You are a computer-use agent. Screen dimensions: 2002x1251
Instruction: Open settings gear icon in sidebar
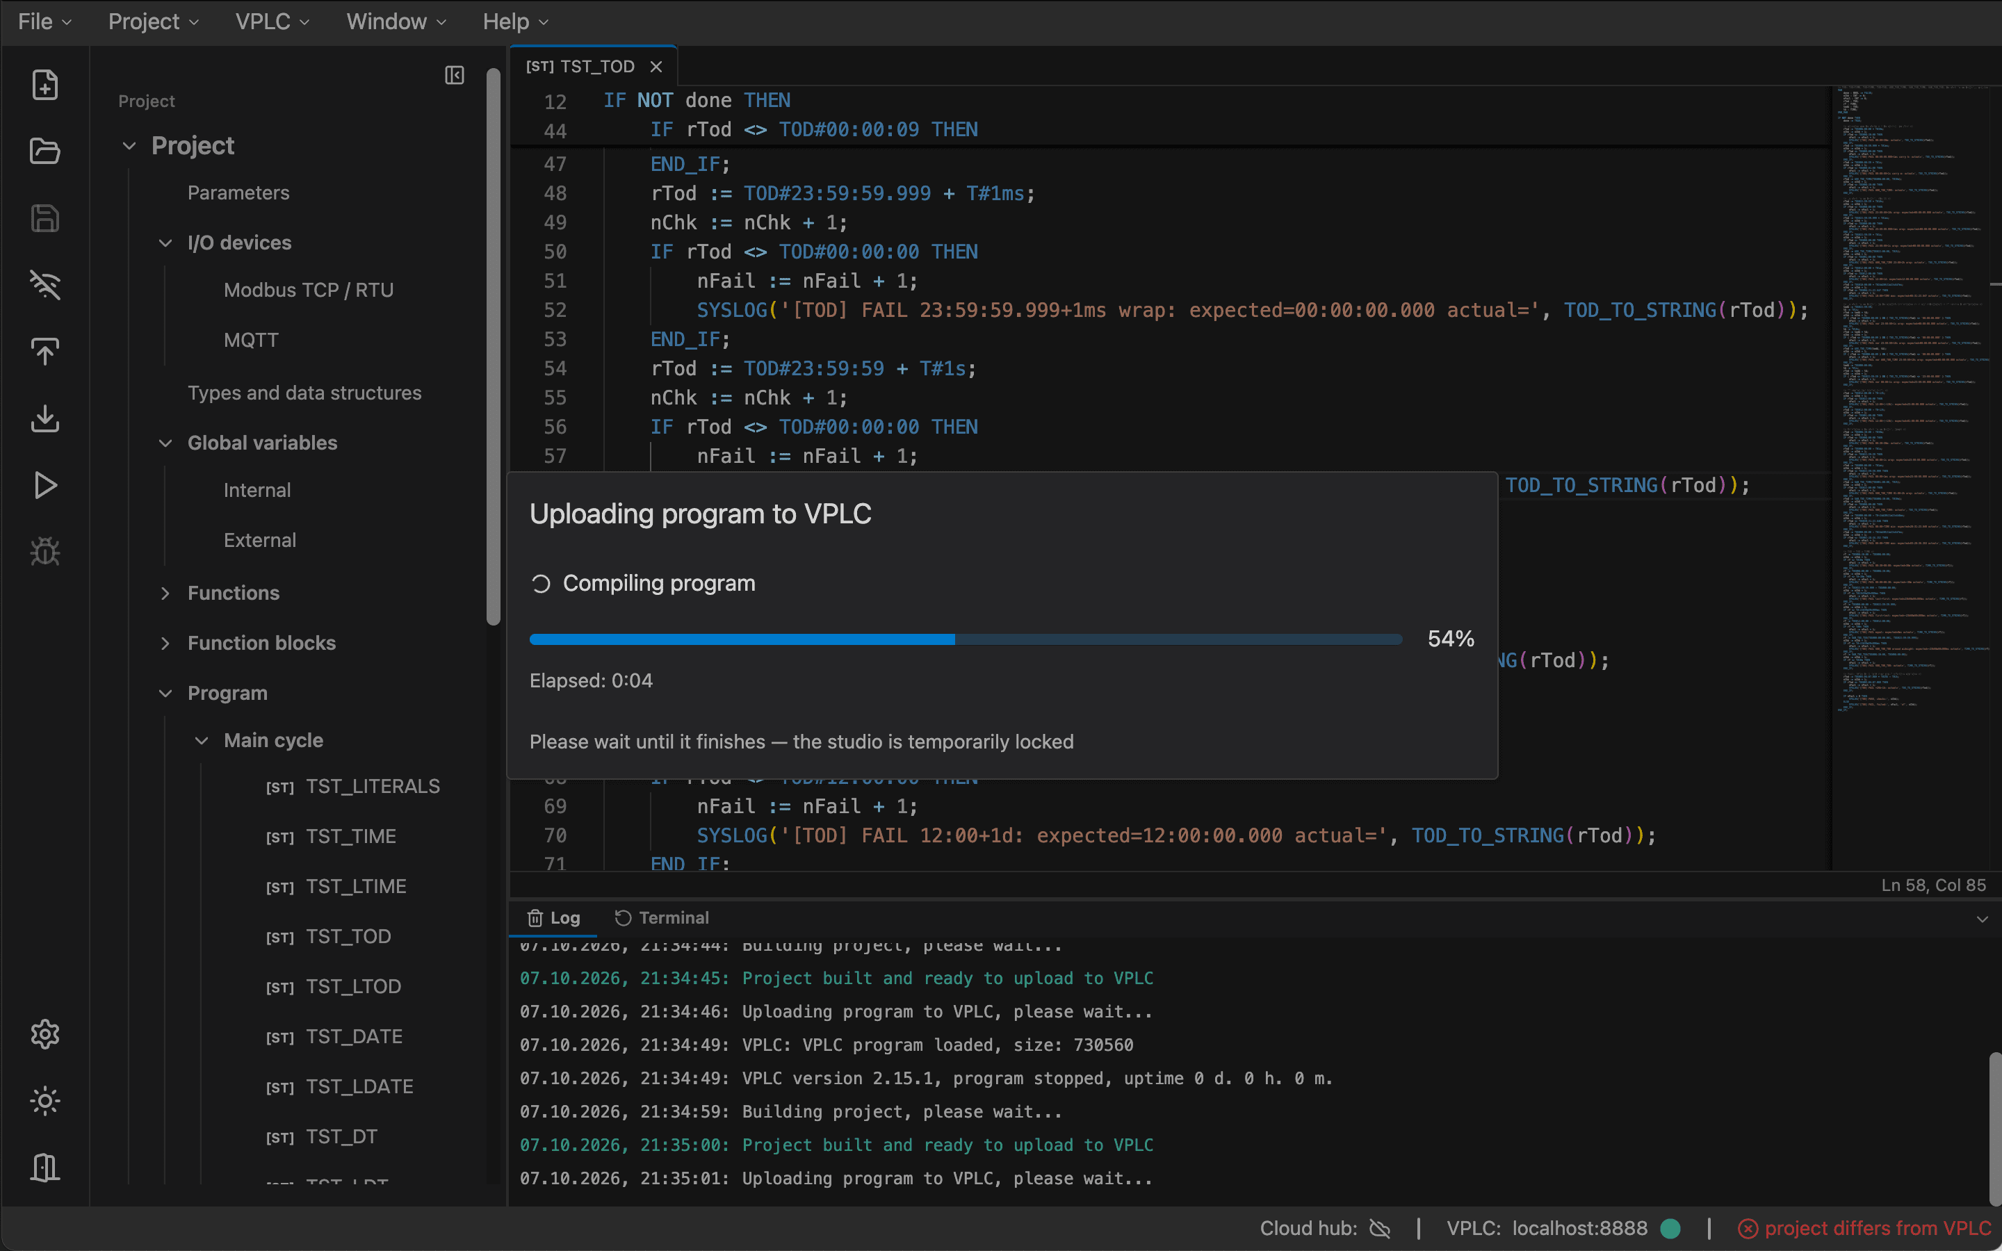click(x=44, y=1034)
